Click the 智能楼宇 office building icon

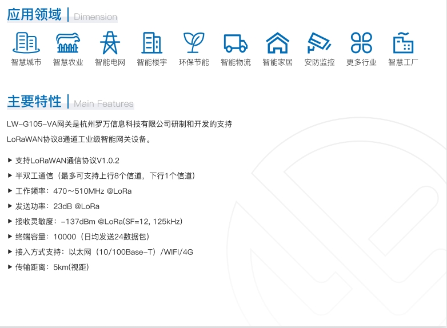[152, 43]
